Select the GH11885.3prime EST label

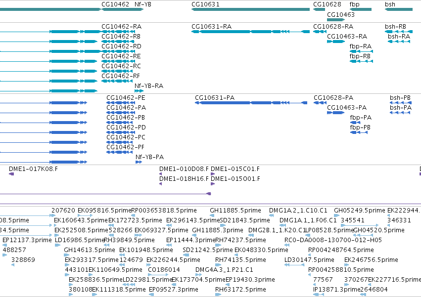pos(218,230)
